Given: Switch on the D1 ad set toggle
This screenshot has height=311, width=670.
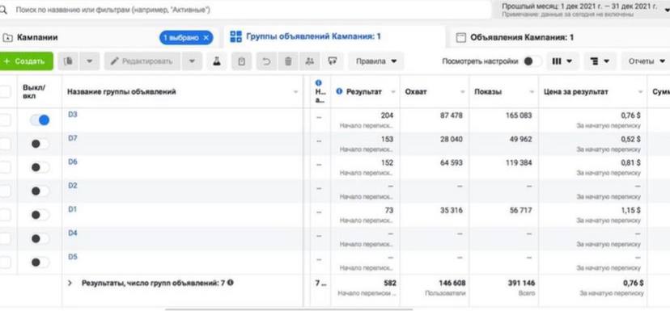Looking at the screenshot, I should coord(40,215).
